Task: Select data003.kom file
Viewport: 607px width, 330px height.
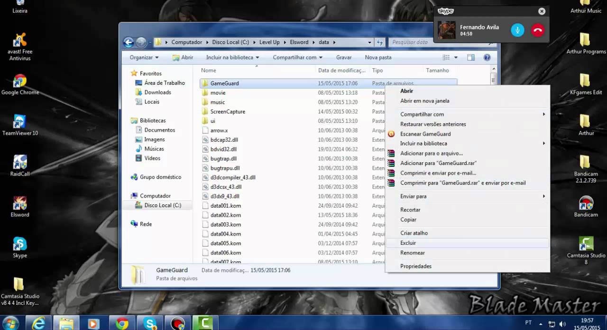Action: pos(226,224)
